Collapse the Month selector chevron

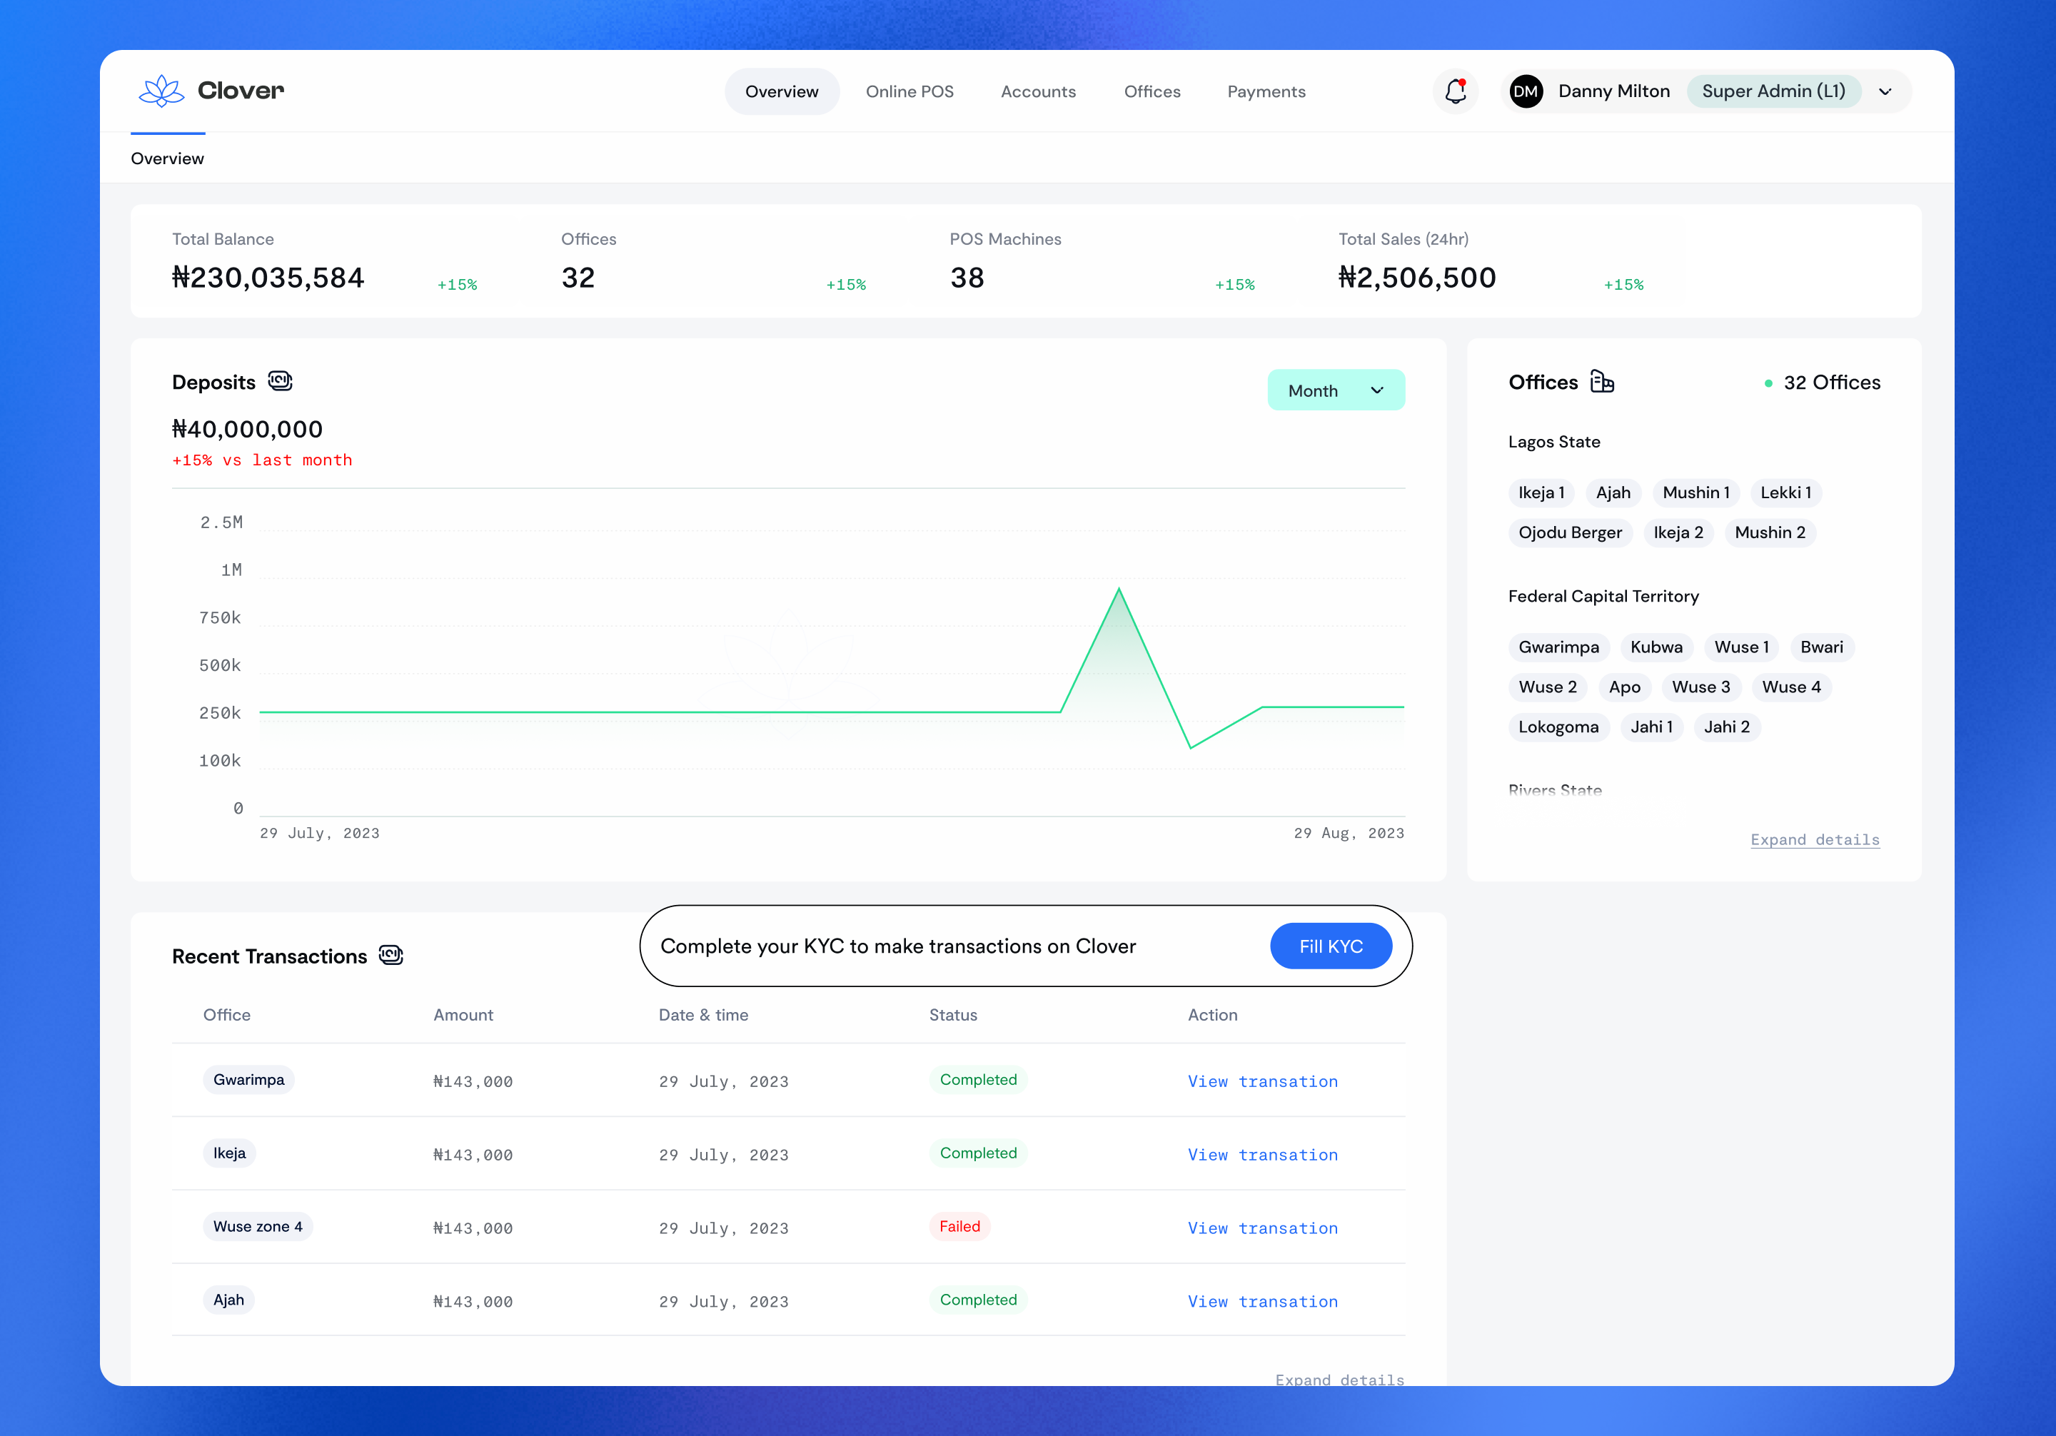[1377, 390]
